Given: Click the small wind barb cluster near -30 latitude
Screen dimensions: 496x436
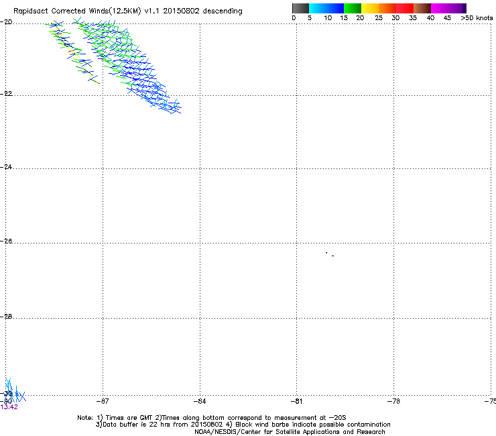Looking at the screenshot, I should pos(14,390).
